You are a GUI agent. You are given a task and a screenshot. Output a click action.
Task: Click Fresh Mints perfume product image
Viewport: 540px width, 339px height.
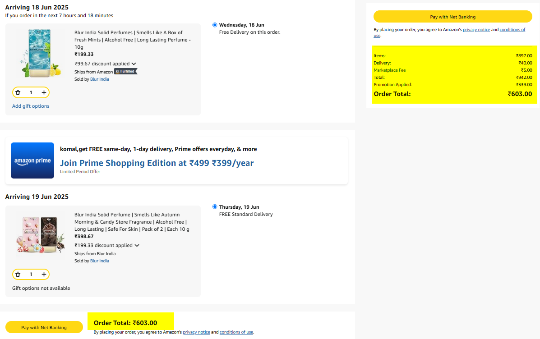(x=41, y=53)
